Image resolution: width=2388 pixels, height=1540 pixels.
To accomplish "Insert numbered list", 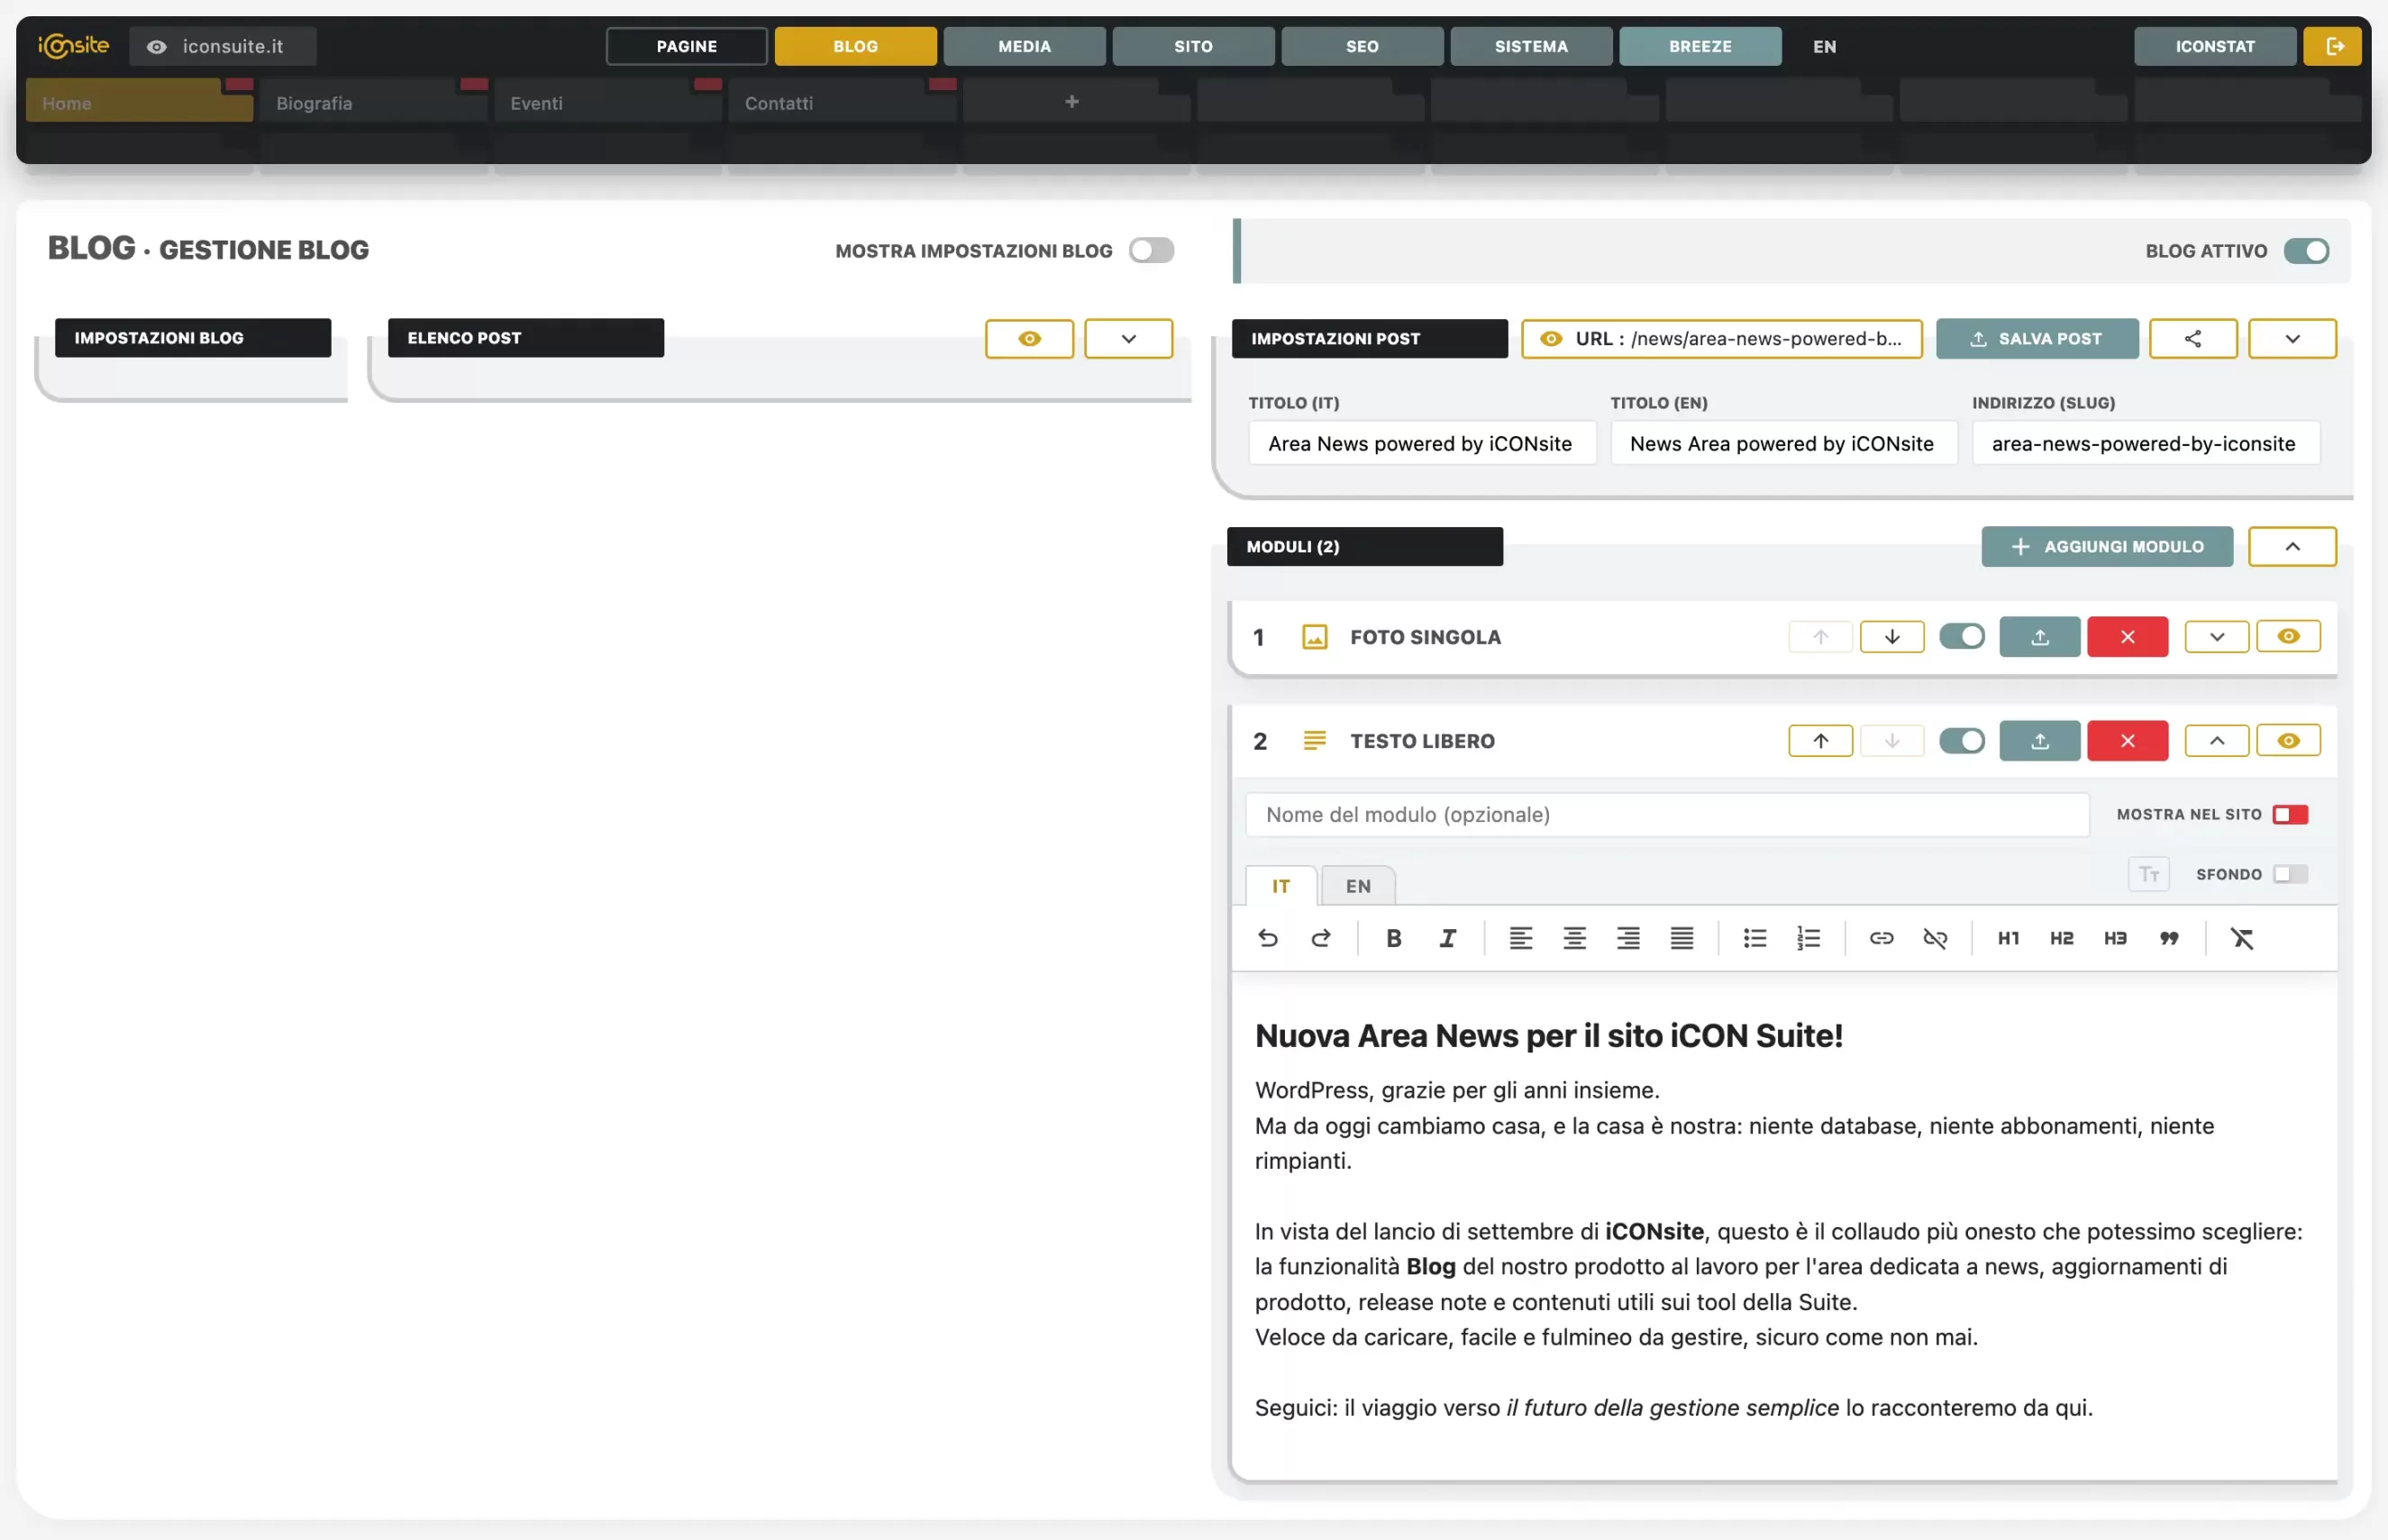I will [1809, 938].
